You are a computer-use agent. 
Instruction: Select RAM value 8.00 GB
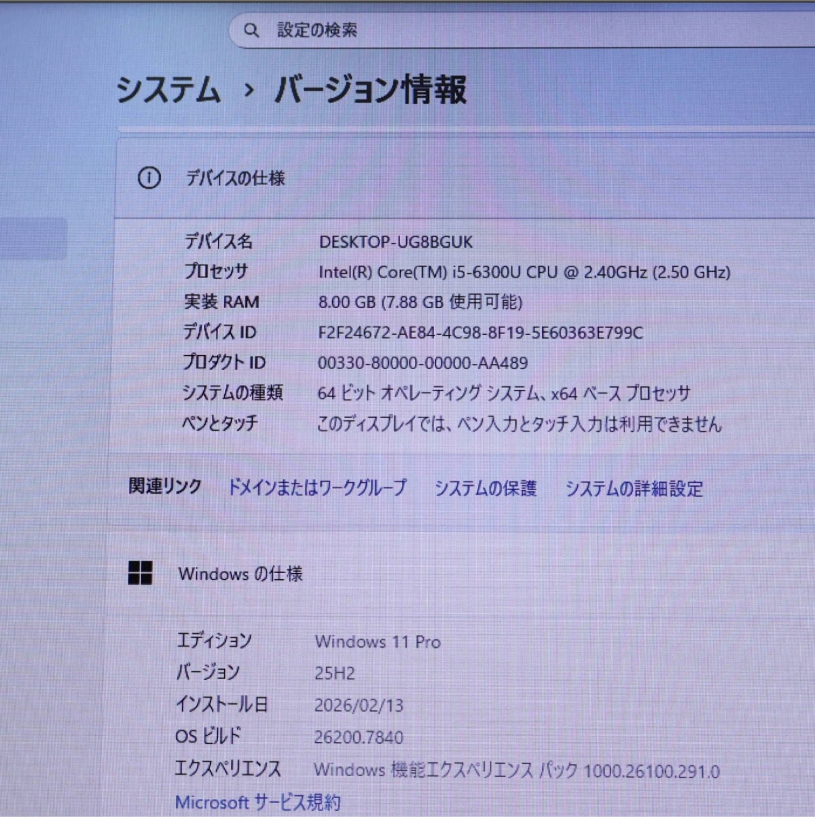coord(420,302)
